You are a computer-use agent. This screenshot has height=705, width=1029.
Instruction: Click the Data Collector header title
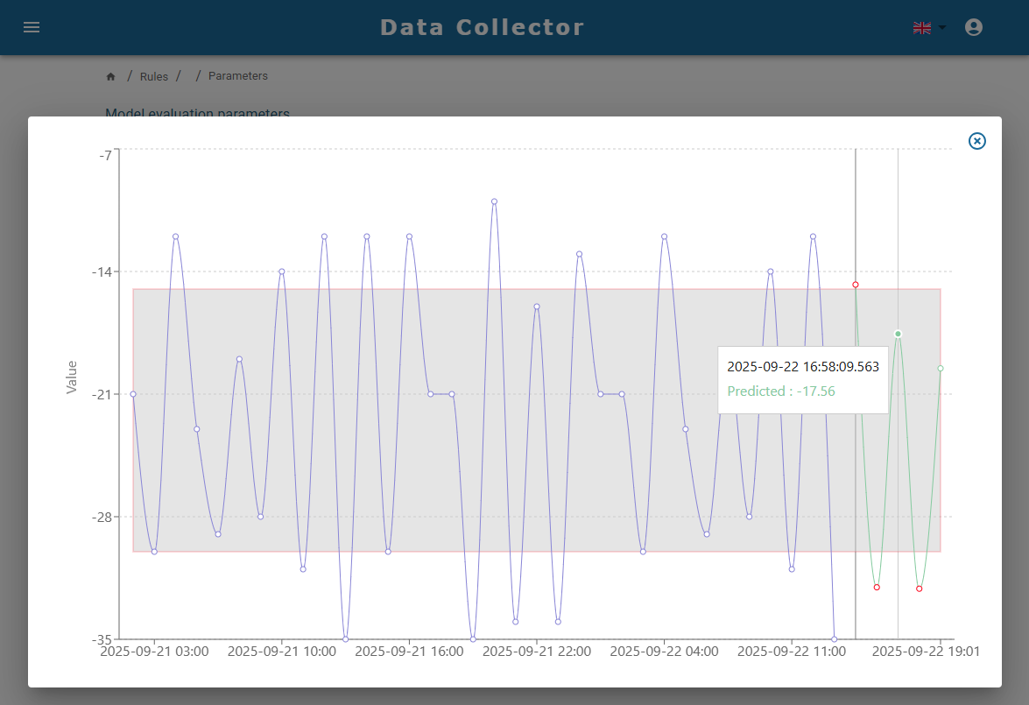[482, 27]
